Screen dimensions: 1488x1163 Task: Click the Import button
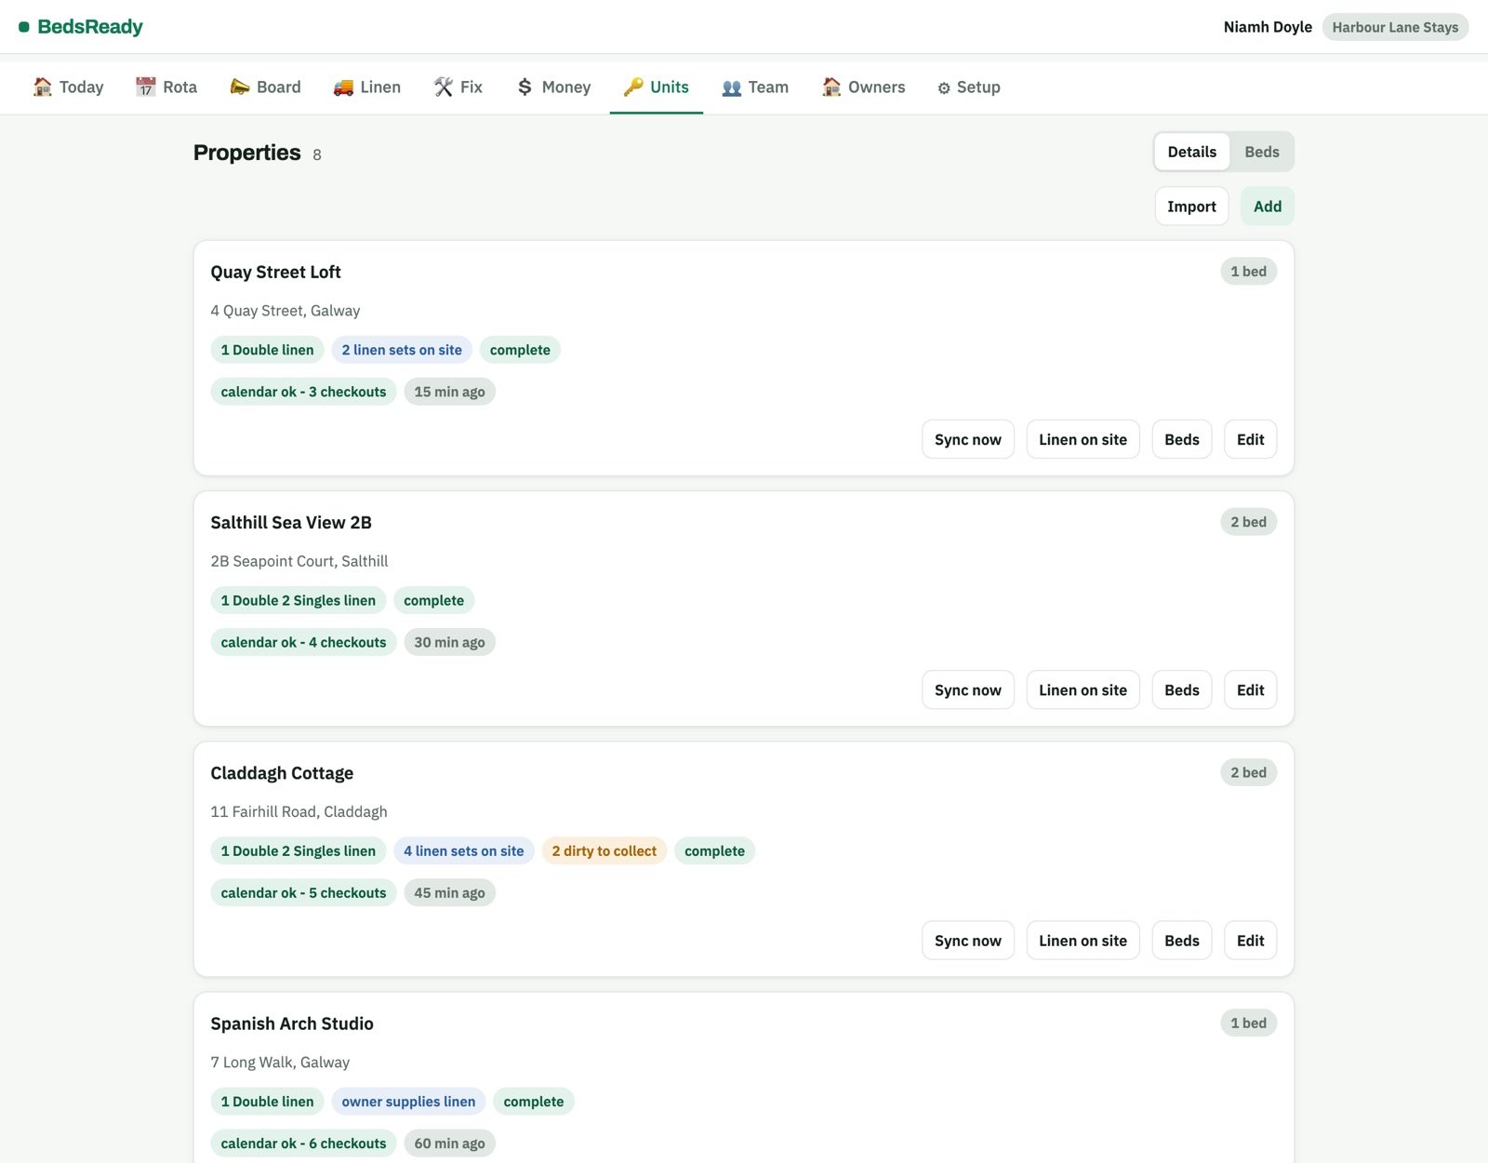[x=1191, y=207]
